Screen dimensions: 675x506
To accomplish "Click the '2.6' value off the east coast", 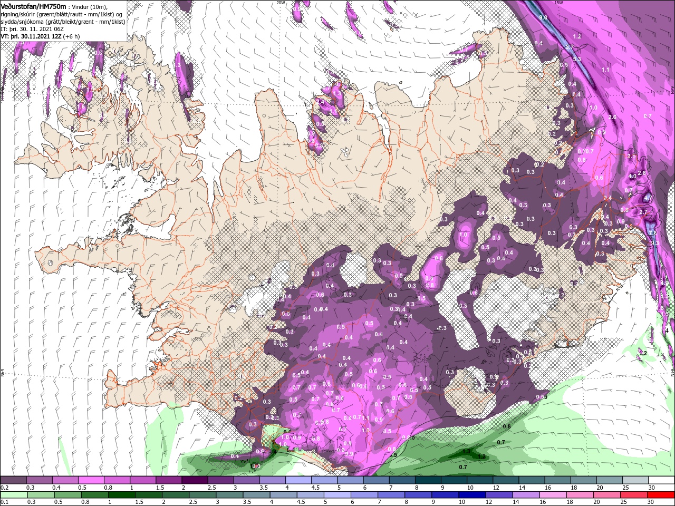I will [612, 117].
